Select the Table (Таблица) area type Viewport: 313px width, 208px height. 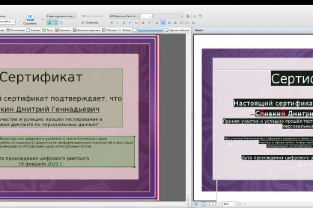pyautogui.click(x=110, y=30)
